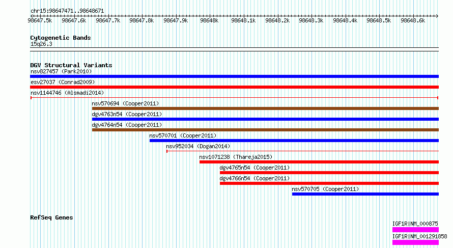Click the dgv4766n54 (Cooper2011) label
The image size is (453, 248).
[254, 178]
